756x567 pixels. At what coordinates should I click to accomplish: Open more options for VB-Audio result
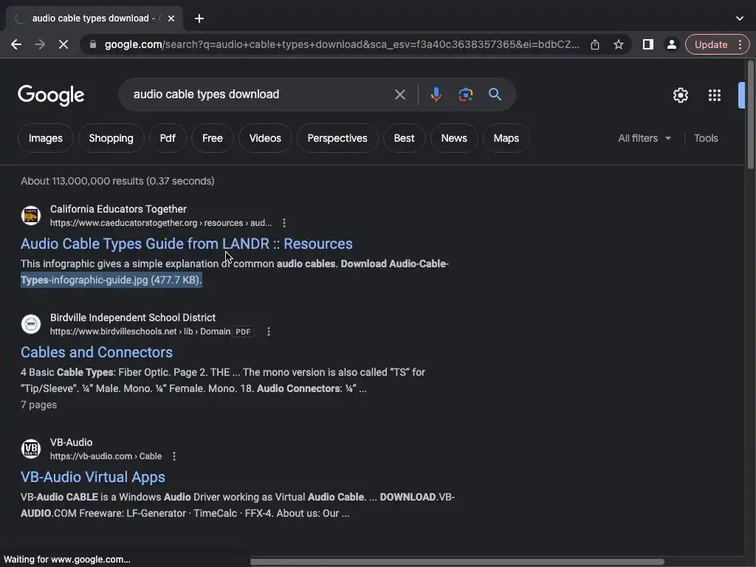pos(174,456)
